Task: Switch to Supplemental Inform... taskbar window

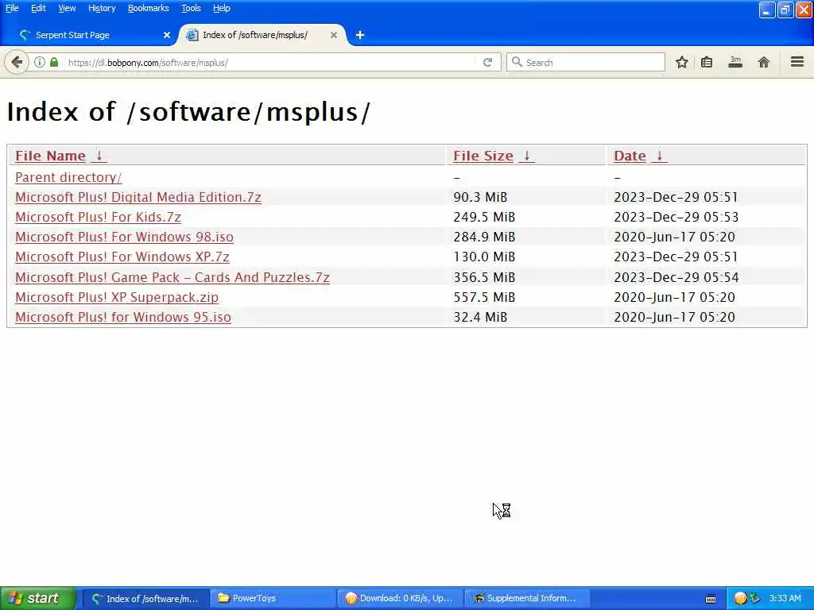Action: [x=527, y=599]
